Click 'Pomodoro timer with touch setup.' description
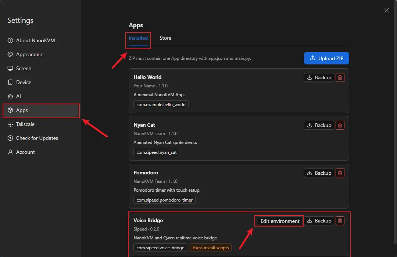 click(167, 190)
